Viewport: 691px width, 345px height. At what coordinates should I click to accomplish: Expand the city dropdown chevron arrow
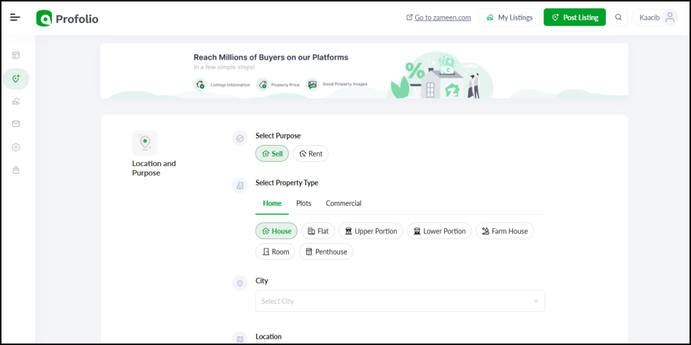point(536,301)
